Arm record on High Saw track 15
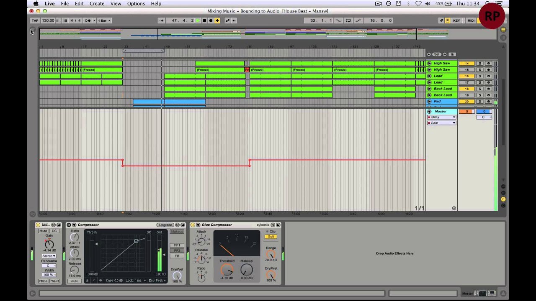 pos(488,70)
